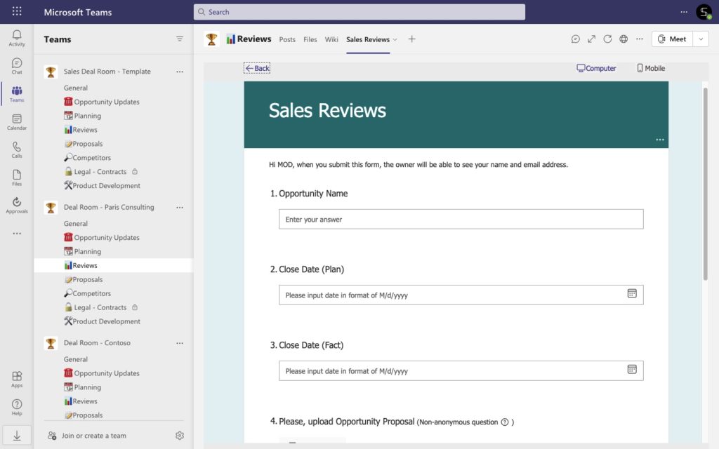
Task: Switch to Computer preview
Action: coord(596,68)
